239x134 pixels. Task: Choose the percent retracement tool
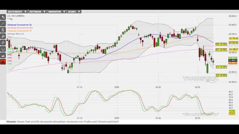point(3,30)
